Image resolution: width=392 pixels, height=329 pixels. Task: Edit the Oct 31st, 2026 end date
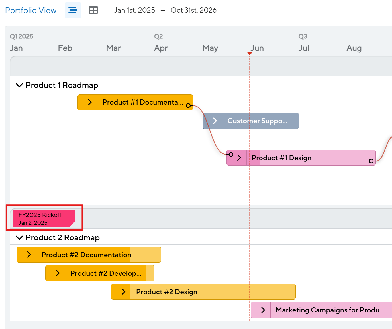pyautogui.click(x=193, y=10)
